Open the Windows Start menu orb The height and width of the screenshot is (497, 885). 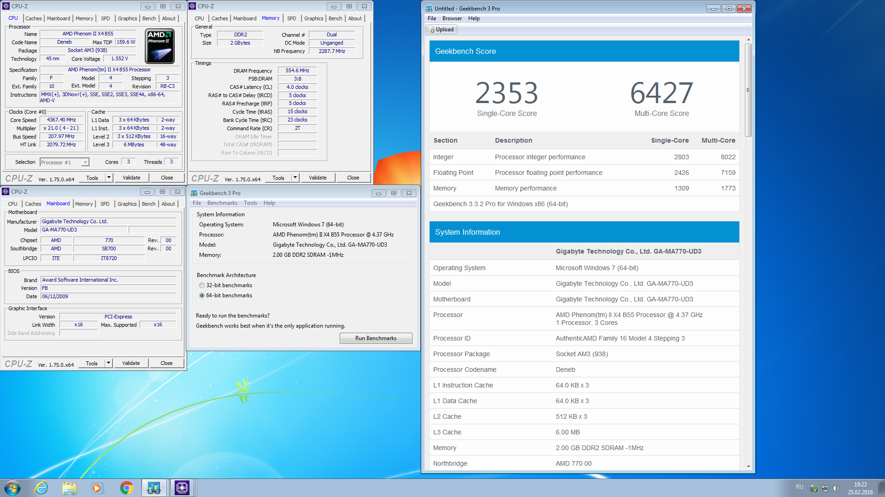click(12, 487)
